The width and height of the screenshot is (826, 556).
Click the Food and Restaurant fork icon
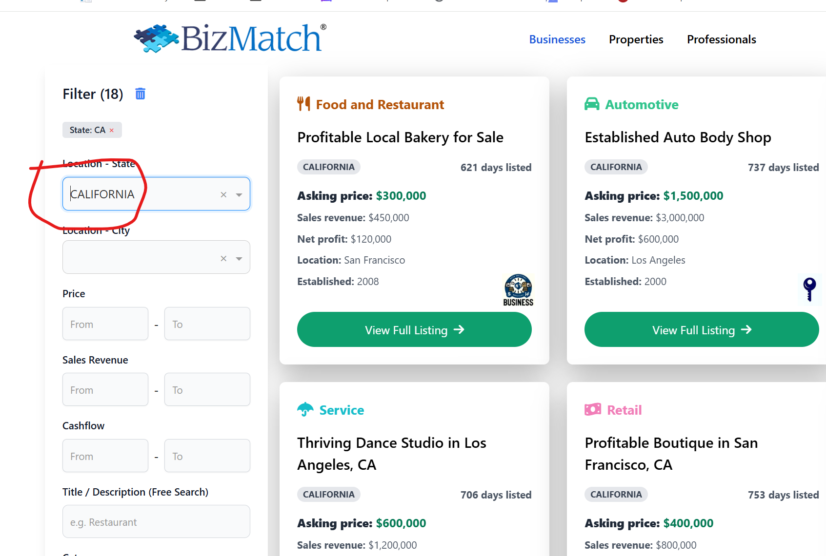(303, 104)
